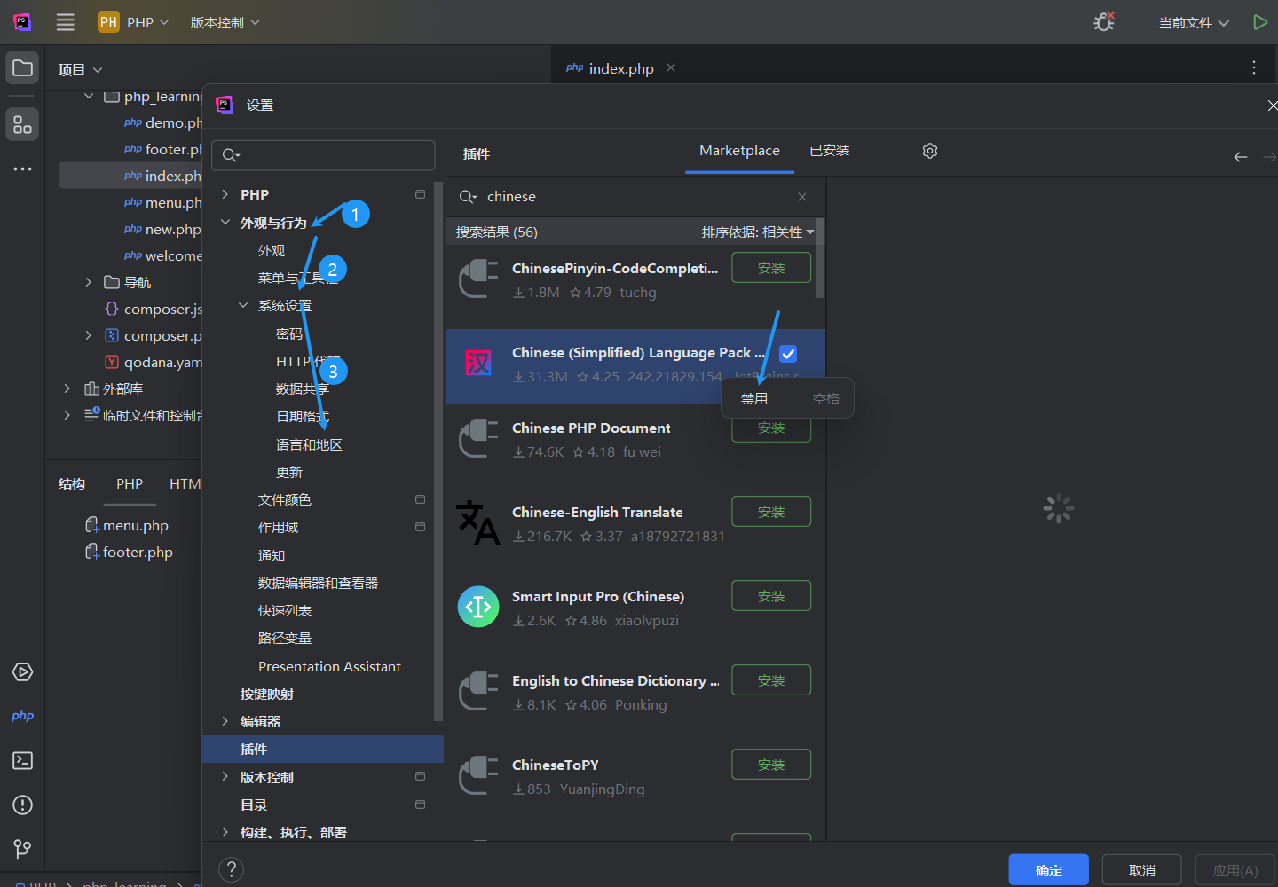The image size is (1278, 887).
Task: Open the Services tool window icon
Action: click(x=23, y=672)
